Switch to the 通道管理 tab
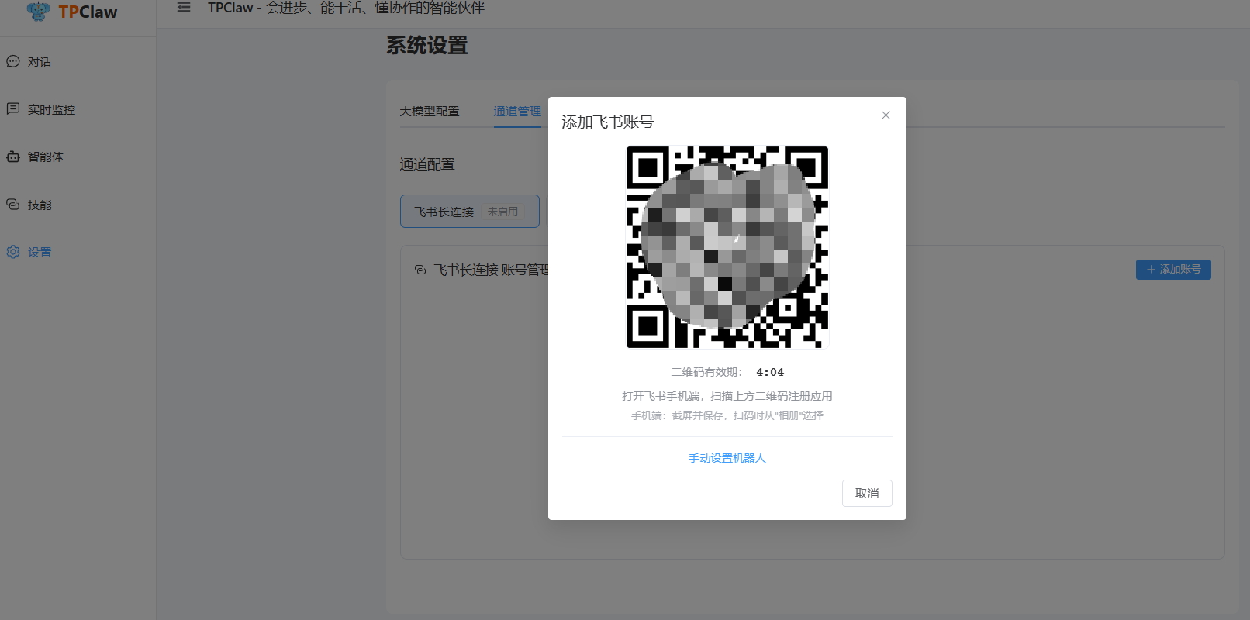Screen dimensions: 1250x620 tap(517, 112)
